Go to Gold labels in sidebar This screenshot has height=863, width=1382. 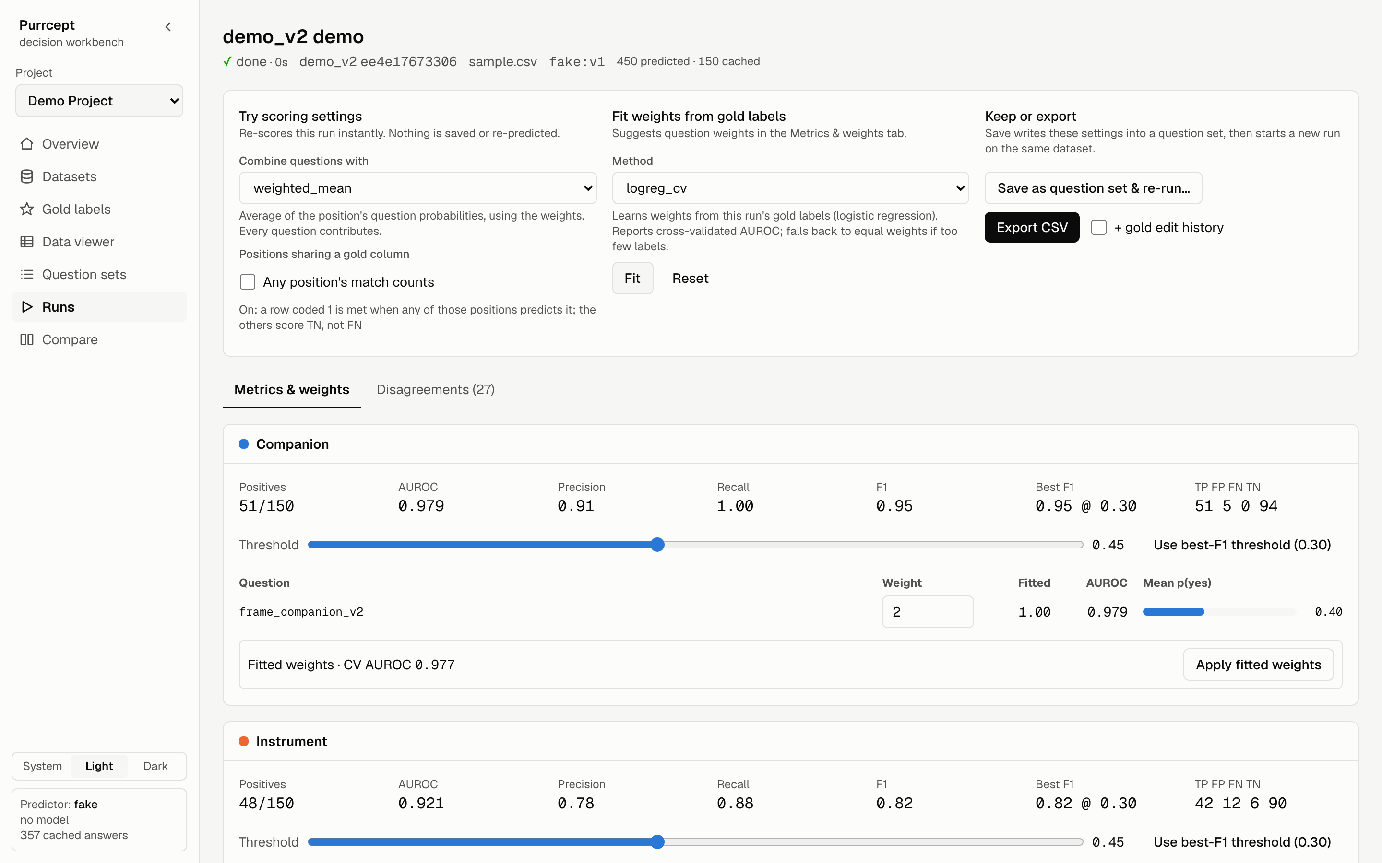(x=99, y=209)
